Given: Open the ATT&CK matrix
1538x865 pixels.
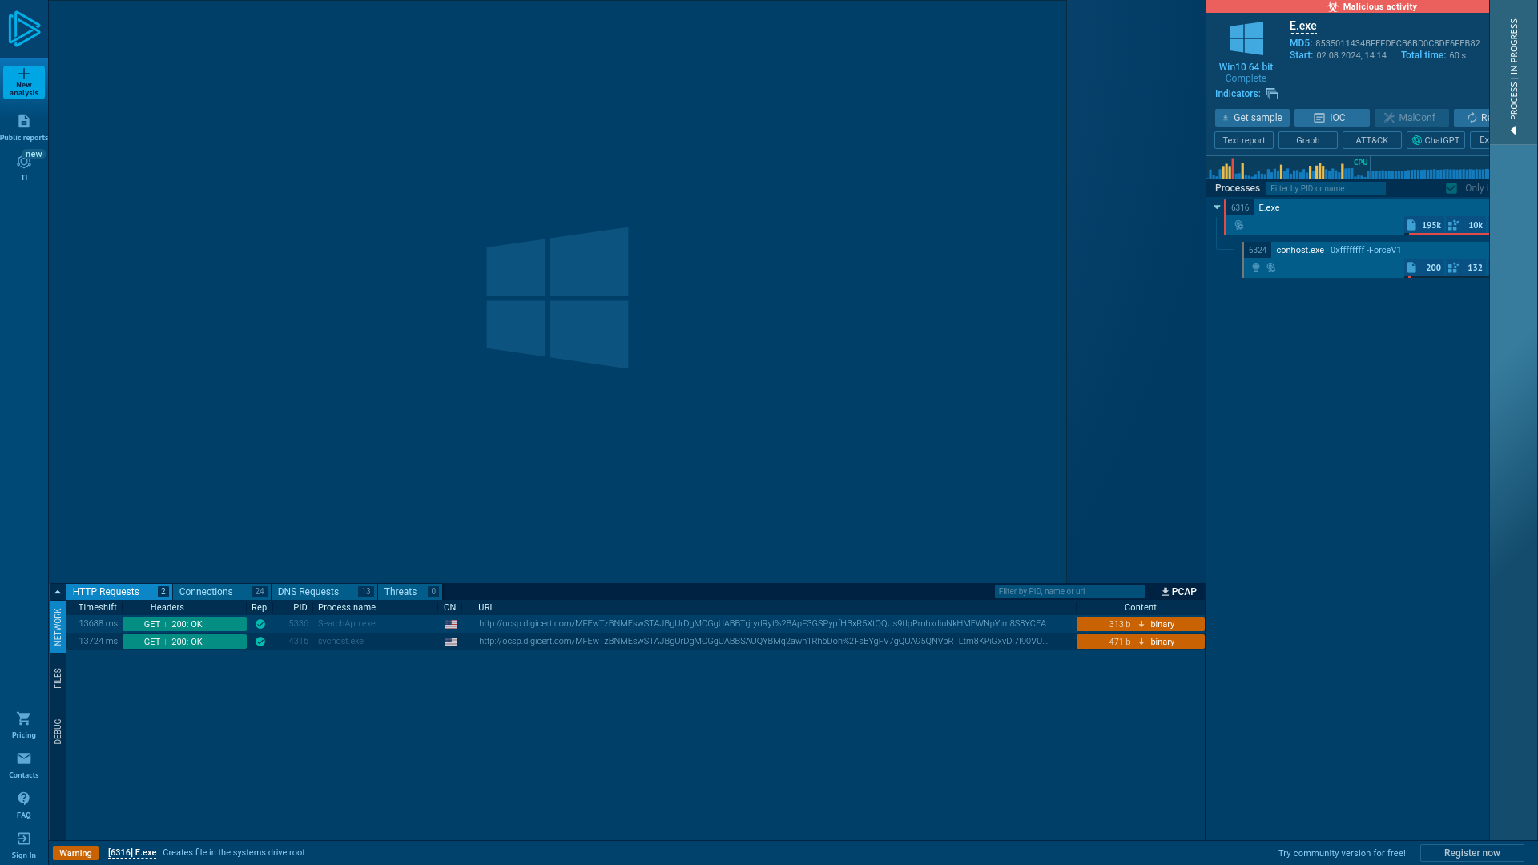Looking at the screenshot, I should pos(1372,140).
